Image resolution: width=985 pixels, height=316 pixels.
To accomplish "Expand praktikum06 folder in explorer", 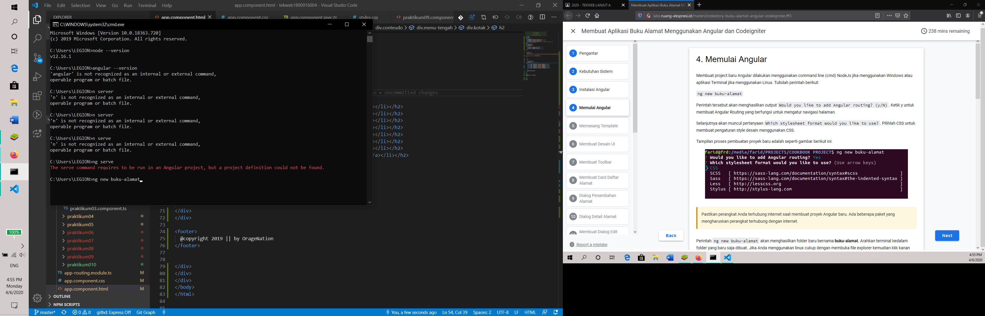I will point(80,232).
